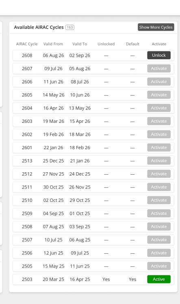Activate cycle 2606 valid from 11 Jun 26

click(x=159, y=81)
